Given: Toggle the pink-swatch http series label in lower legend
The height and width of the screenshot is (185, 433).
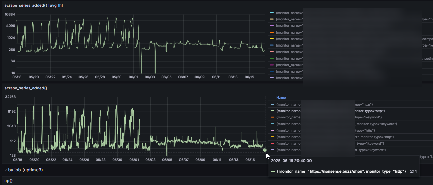Looking at the screenshot, I should pos(288,130).
